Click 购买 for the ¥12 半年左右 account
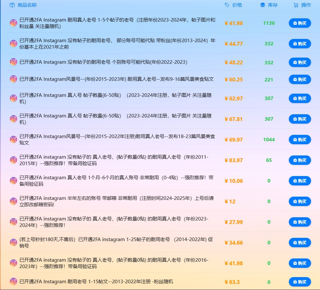 tap(300, 201)
